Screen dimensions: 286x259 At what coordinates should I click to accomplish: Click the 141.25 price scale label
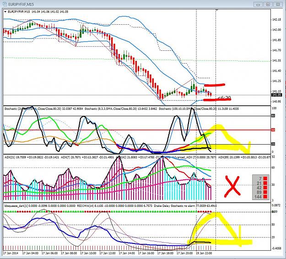[276, 81]
